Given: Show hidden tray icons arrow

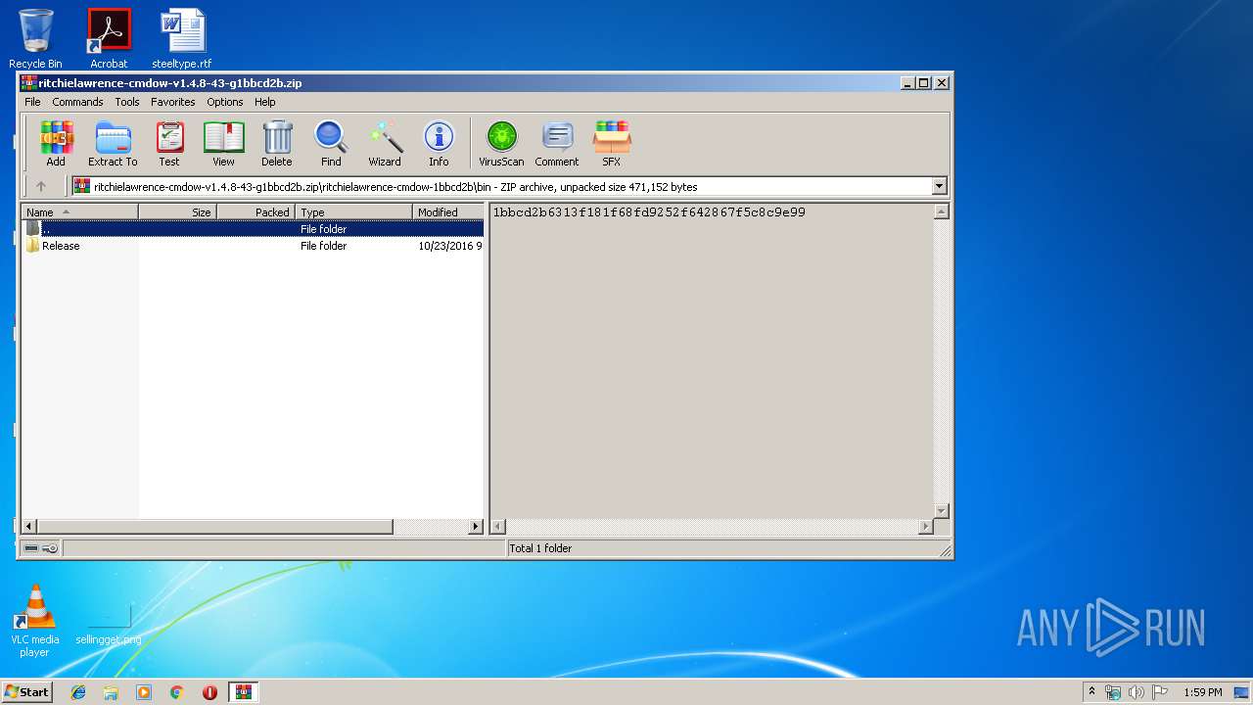Looking at the screenshot, I should 1091,691.
